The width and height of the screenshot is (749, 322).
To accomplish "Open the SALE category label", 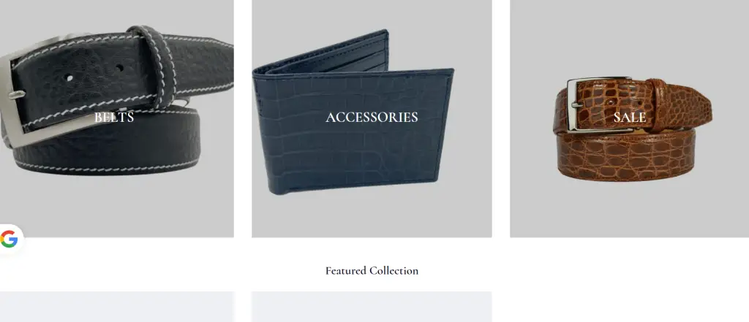I will point(630,117).
